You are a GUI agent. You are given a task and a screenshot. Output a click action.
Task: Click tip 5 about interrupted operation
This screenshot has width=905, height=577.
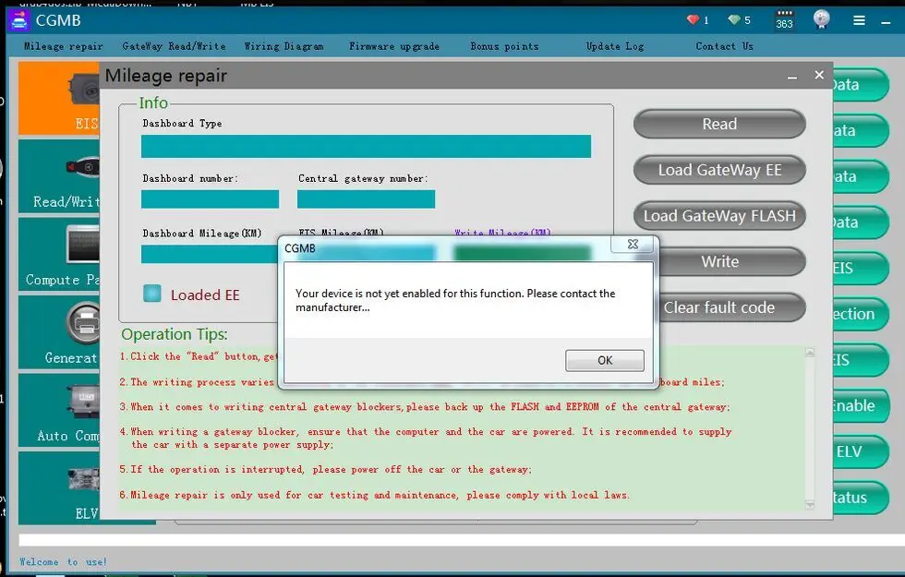(325, 469)
